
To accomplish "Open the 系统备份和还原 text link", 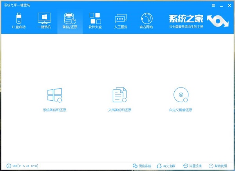I will click(54, 110).
